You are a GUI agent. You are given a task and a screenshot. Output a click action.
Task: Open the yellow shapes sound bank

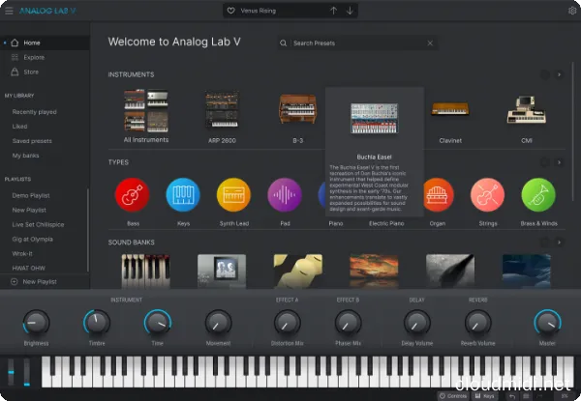pos(298,271)
